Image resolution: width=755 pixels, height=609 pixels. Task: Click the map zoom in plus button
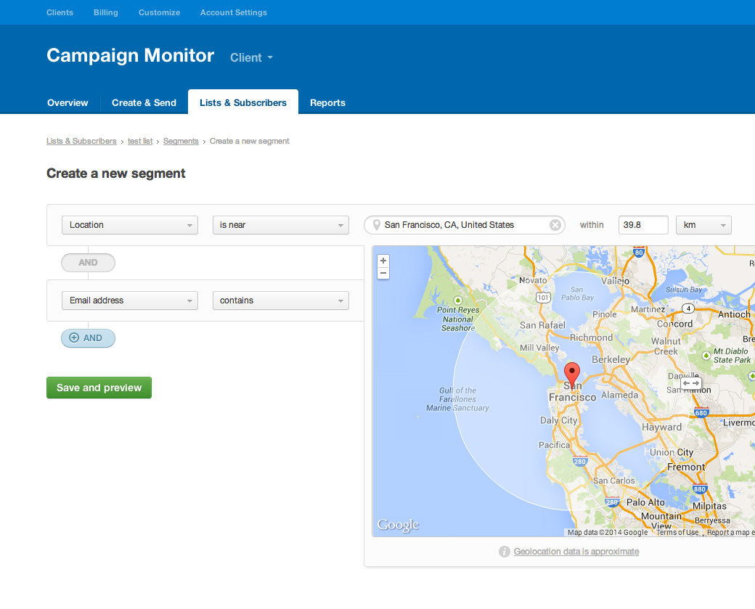[383, 261]
